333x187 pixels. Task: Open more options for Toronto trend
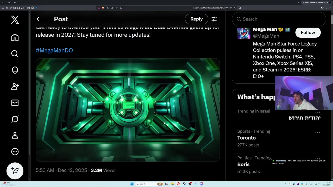318,132
